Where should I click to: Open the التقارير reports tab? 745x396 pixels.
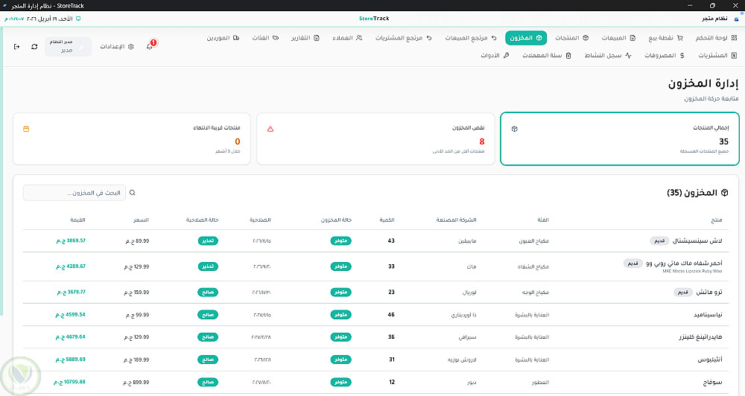click(305, 38)
